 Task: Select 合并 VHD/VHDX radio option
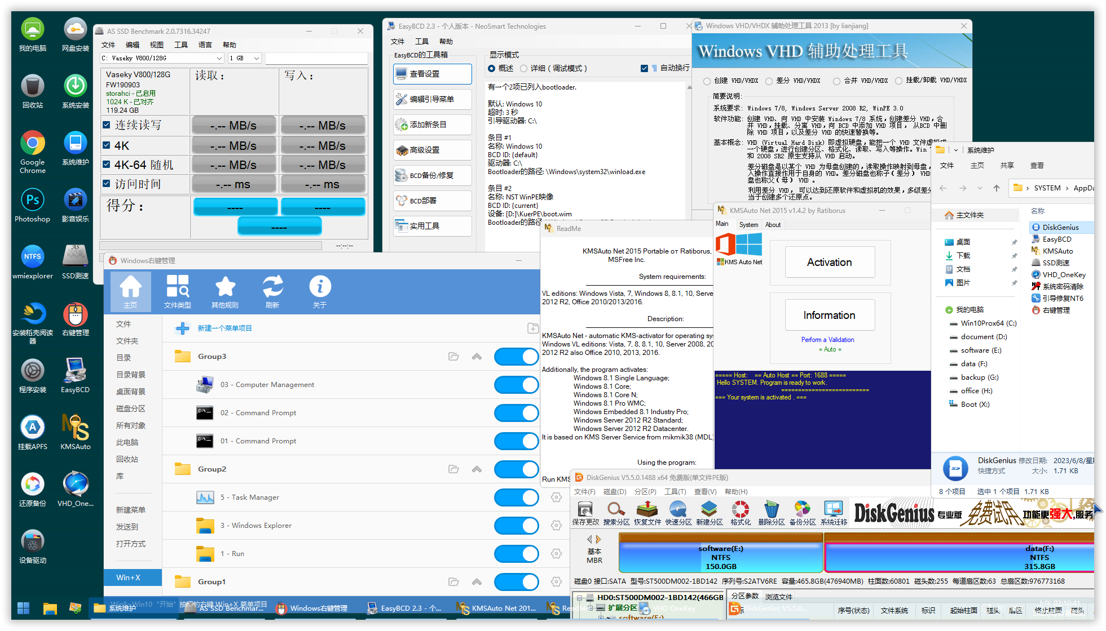(x=836, y=81)
